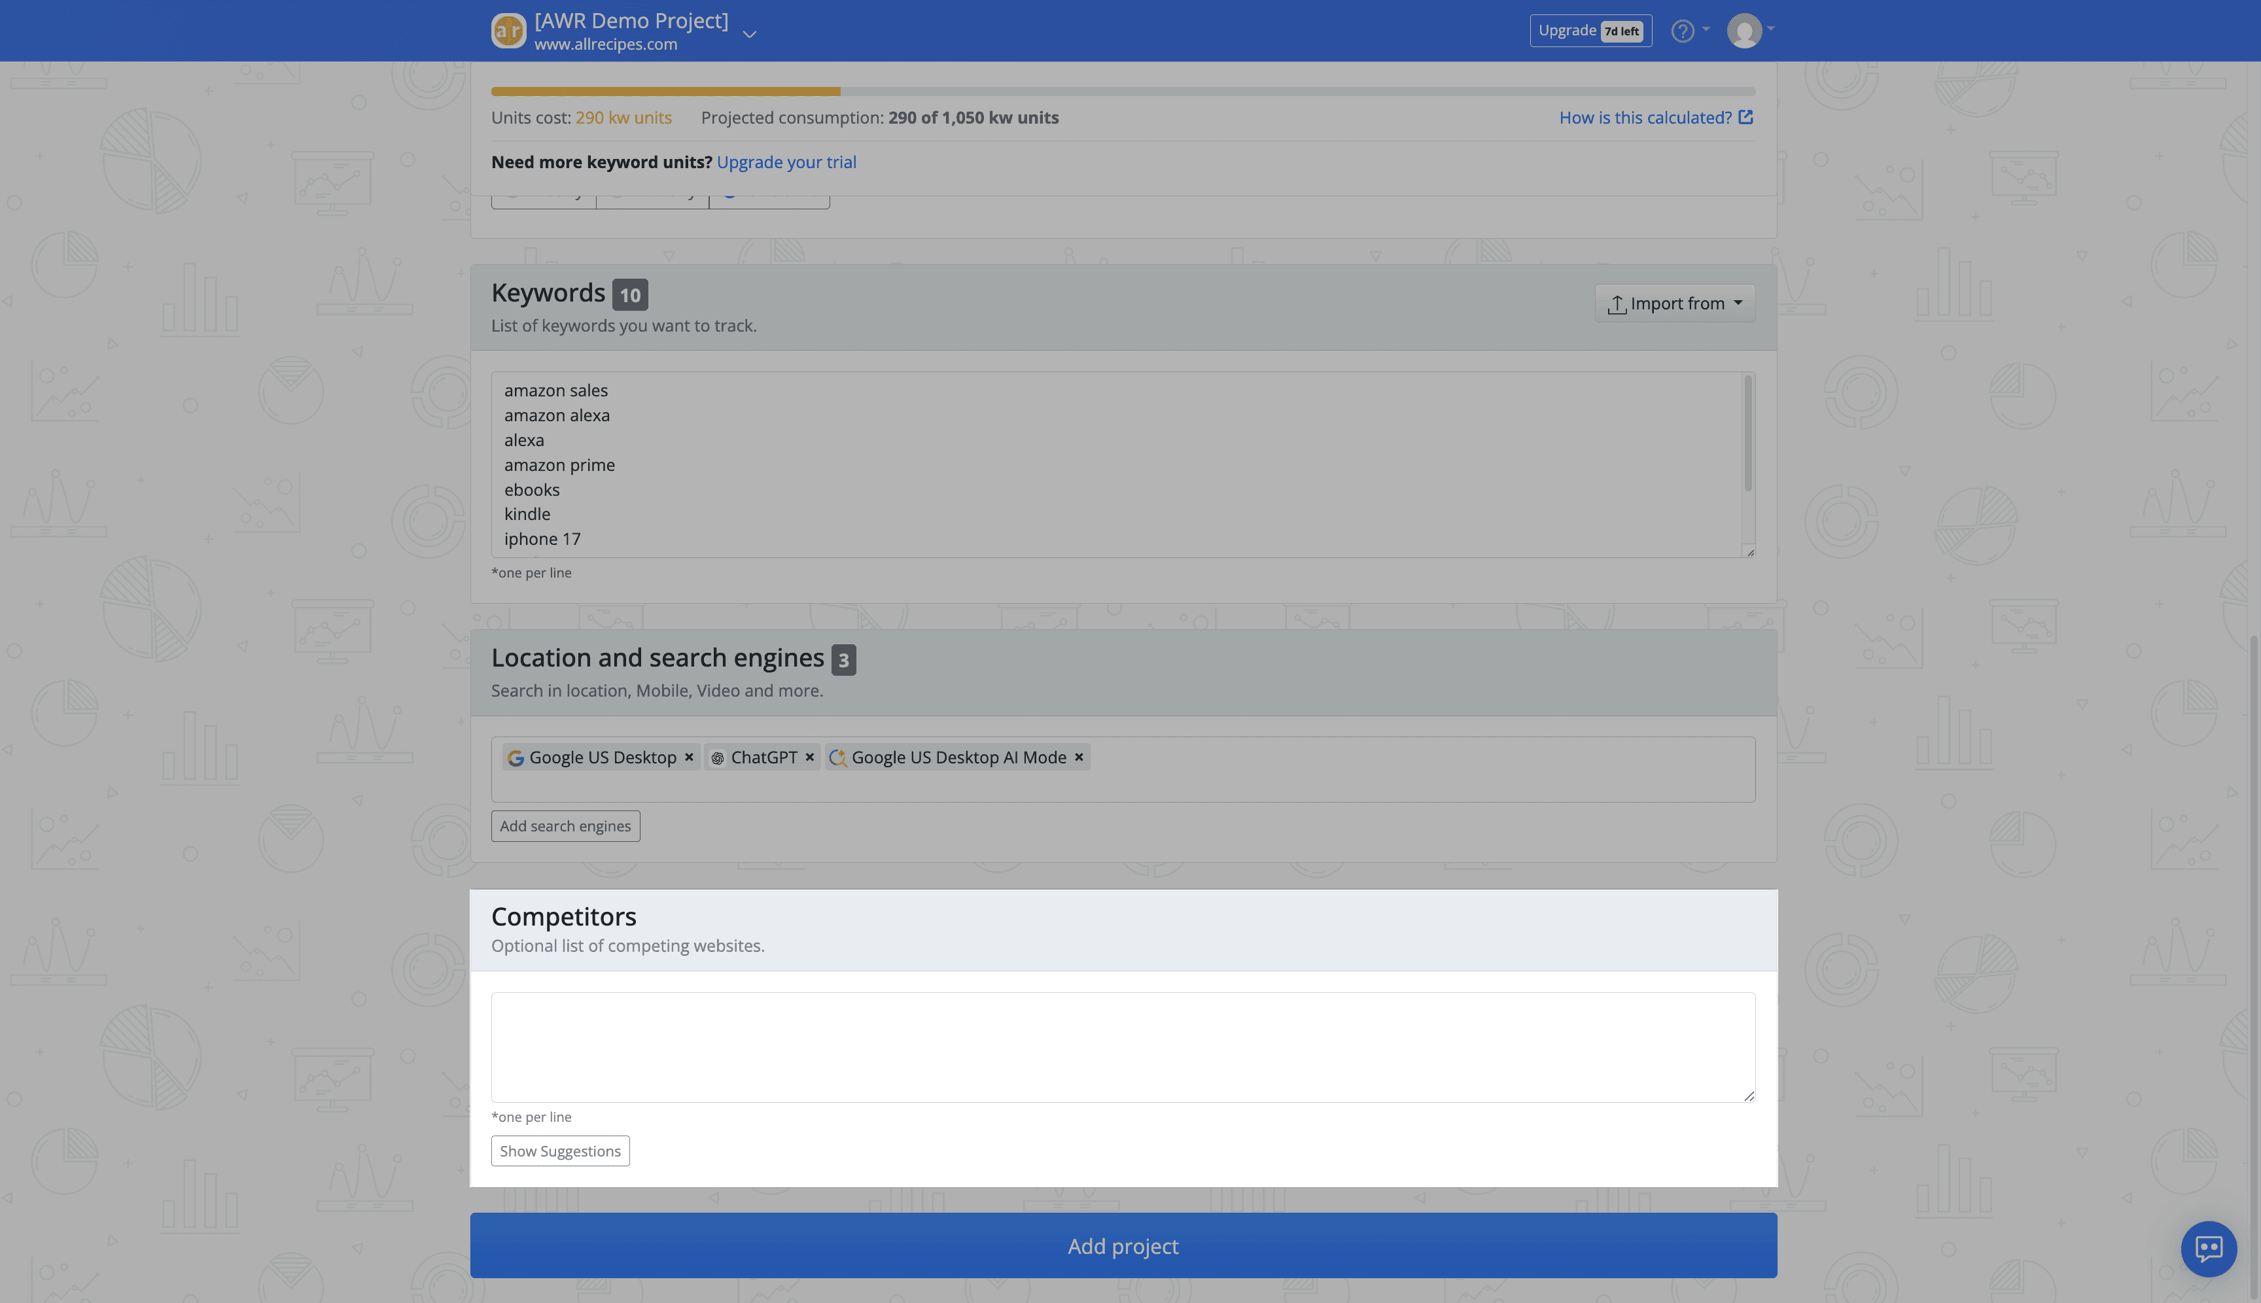Click the competitors text area resize handle
The image size is (2261, 1303).
click(1749, 1096)
